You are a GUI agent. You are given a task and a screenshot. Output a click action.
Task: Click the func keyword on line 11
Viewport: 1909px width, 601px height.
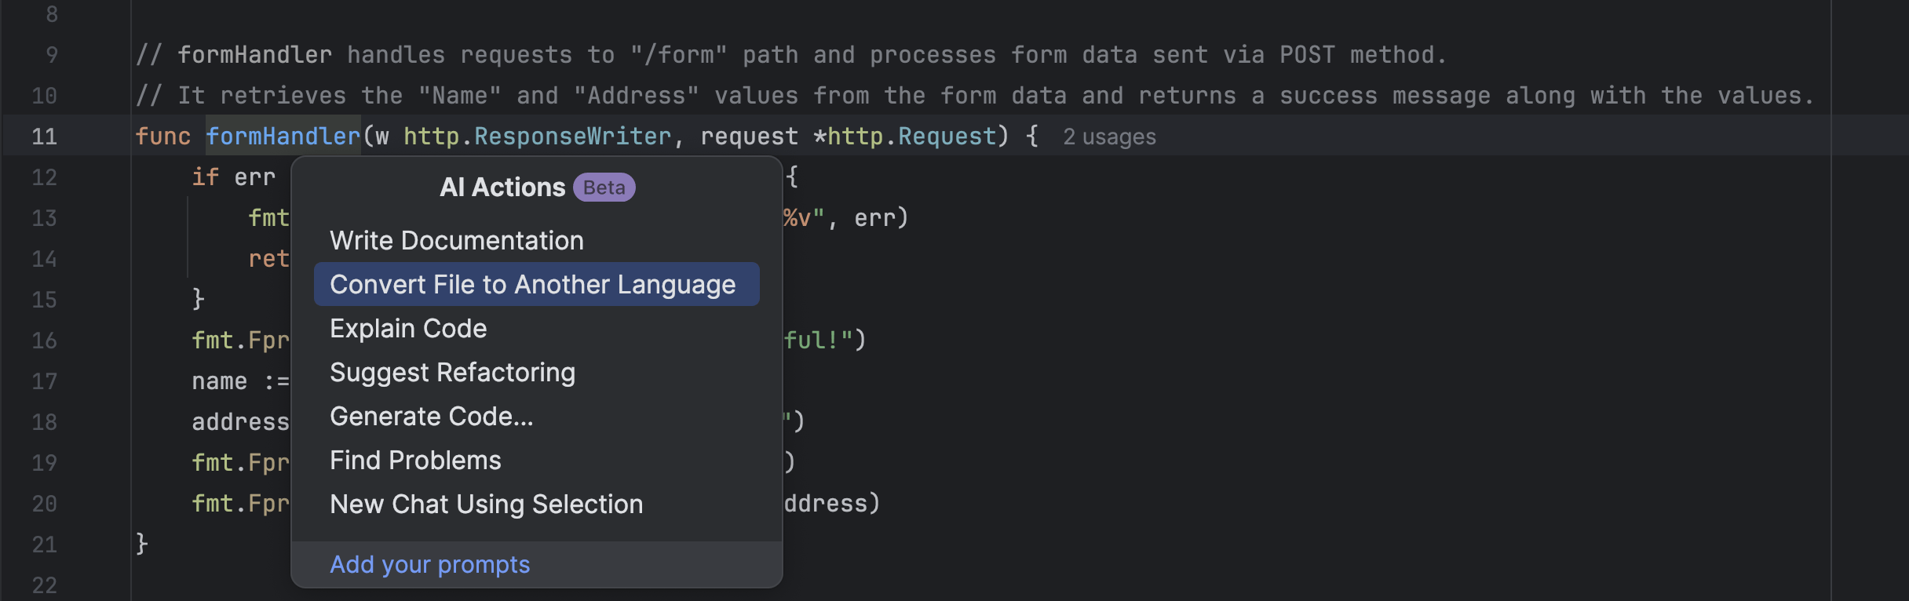[162, 137]
